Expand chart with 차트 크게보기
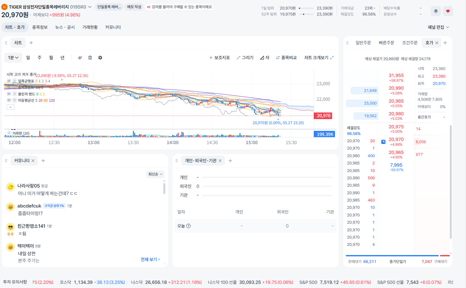Viewport: 466px width, 288px height. (x=319, y=58)
